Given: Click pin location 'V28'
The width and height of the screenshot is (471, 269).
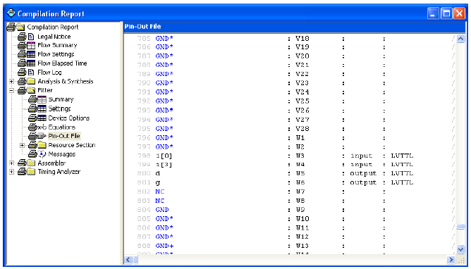Looking at the screenshot, I should [x=302, y=129].
